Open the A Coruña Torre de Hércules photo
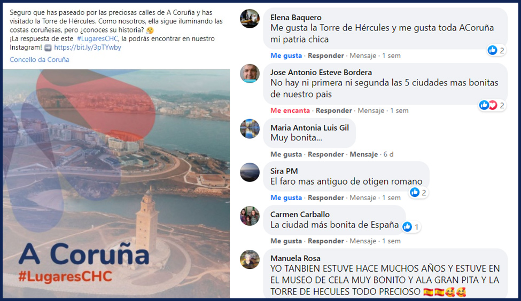The width and height of the screenshot is (521, 301). (116, 184)
